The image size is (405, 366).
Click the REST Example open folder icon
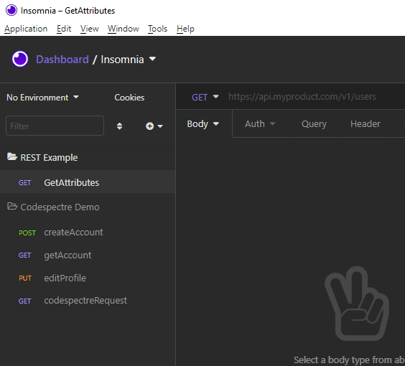point(12,156)
